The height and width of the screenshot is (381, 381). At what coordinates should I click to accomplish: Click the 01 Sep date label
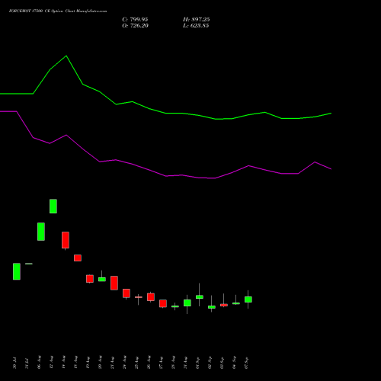197,363
